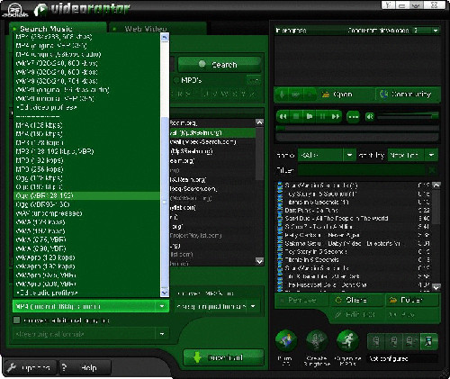The width and height of the screenshot is (450, 379).
Task: Choose WAV (uncompressed) from the list
Action: point(87,213)
